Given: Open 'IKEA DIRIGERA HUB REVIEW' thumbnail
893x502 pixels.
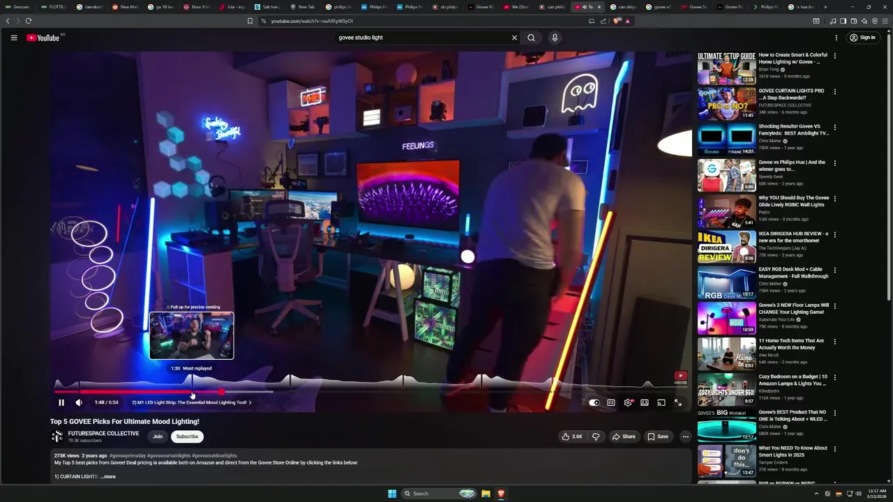Looking at the screenshot, I should click(726, 247).
